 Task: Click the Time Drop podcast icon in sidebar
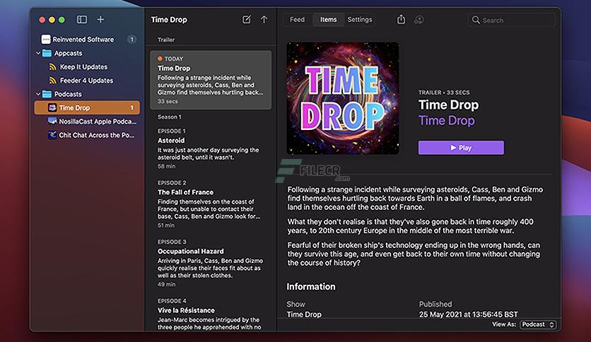click(52, 107)
